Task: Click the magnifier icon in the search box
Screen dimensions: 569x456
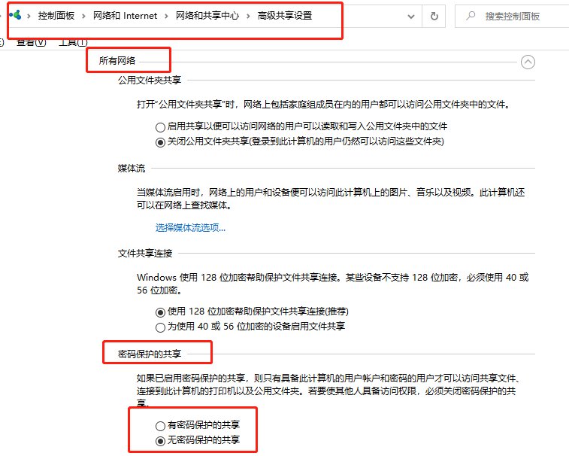Action: 471,16
